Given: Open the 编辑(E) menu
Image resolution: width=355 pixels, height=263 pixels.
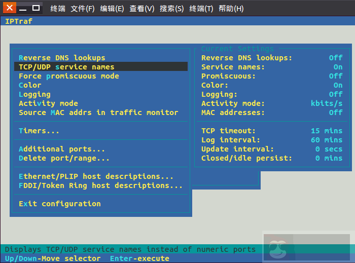Looking at the screenshot, I should point(112,9).
